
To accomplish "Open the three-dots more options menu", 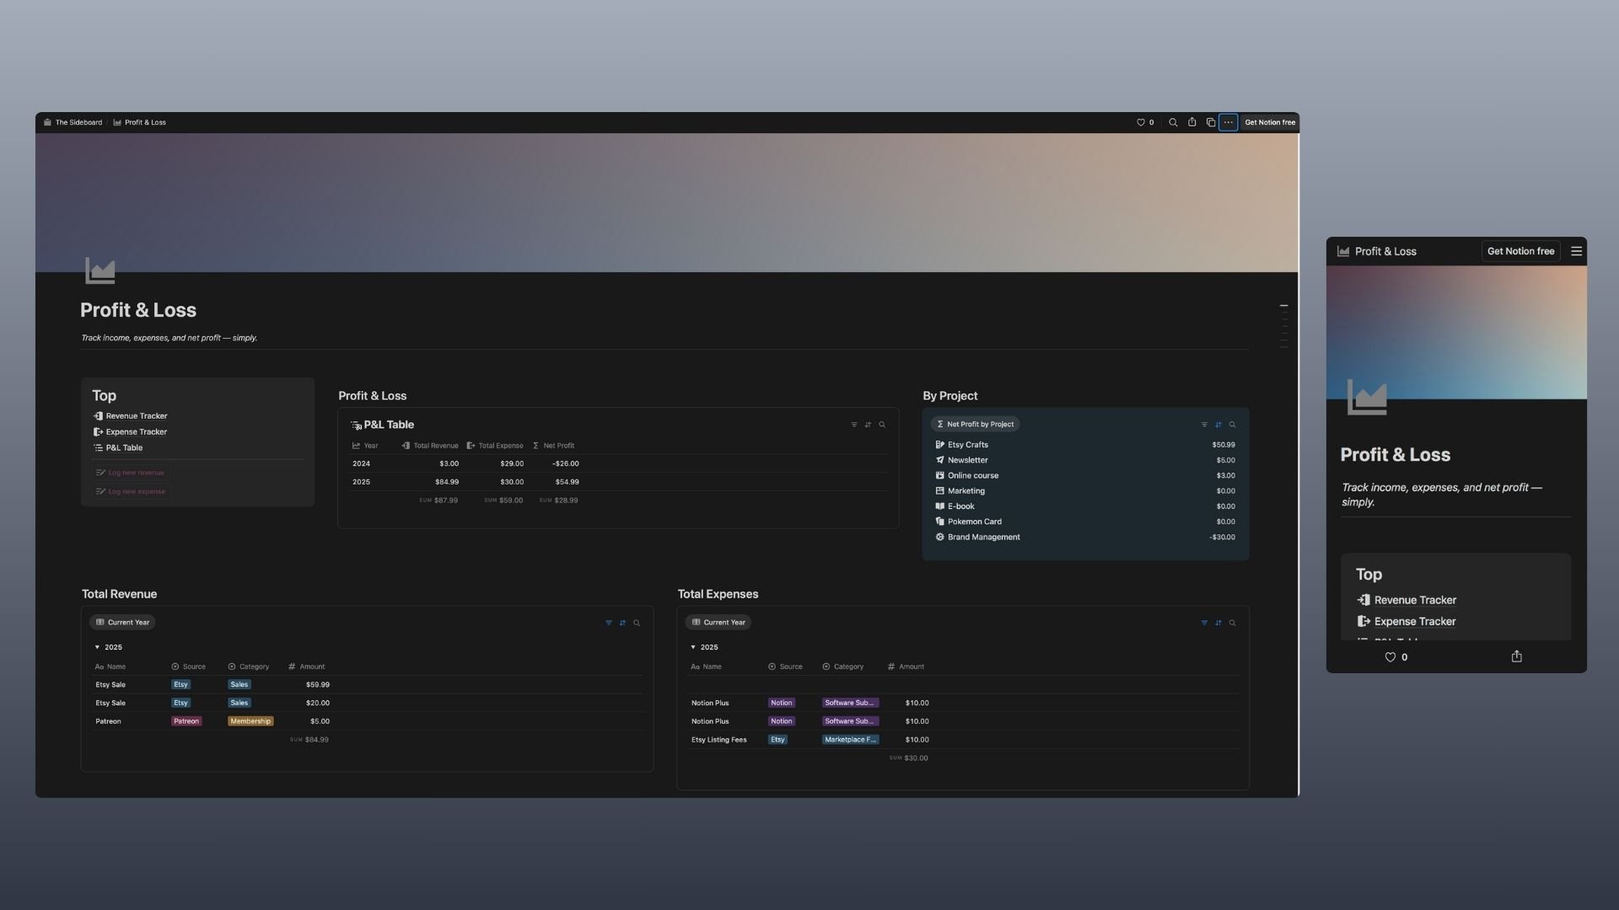I will point(1229,123).
